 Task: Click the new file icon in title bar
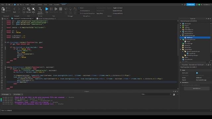[x=7, y=5]
